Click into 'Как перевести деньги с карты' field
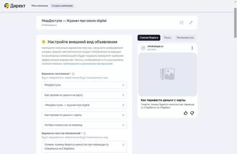237x154 pixels. (81, 115)
